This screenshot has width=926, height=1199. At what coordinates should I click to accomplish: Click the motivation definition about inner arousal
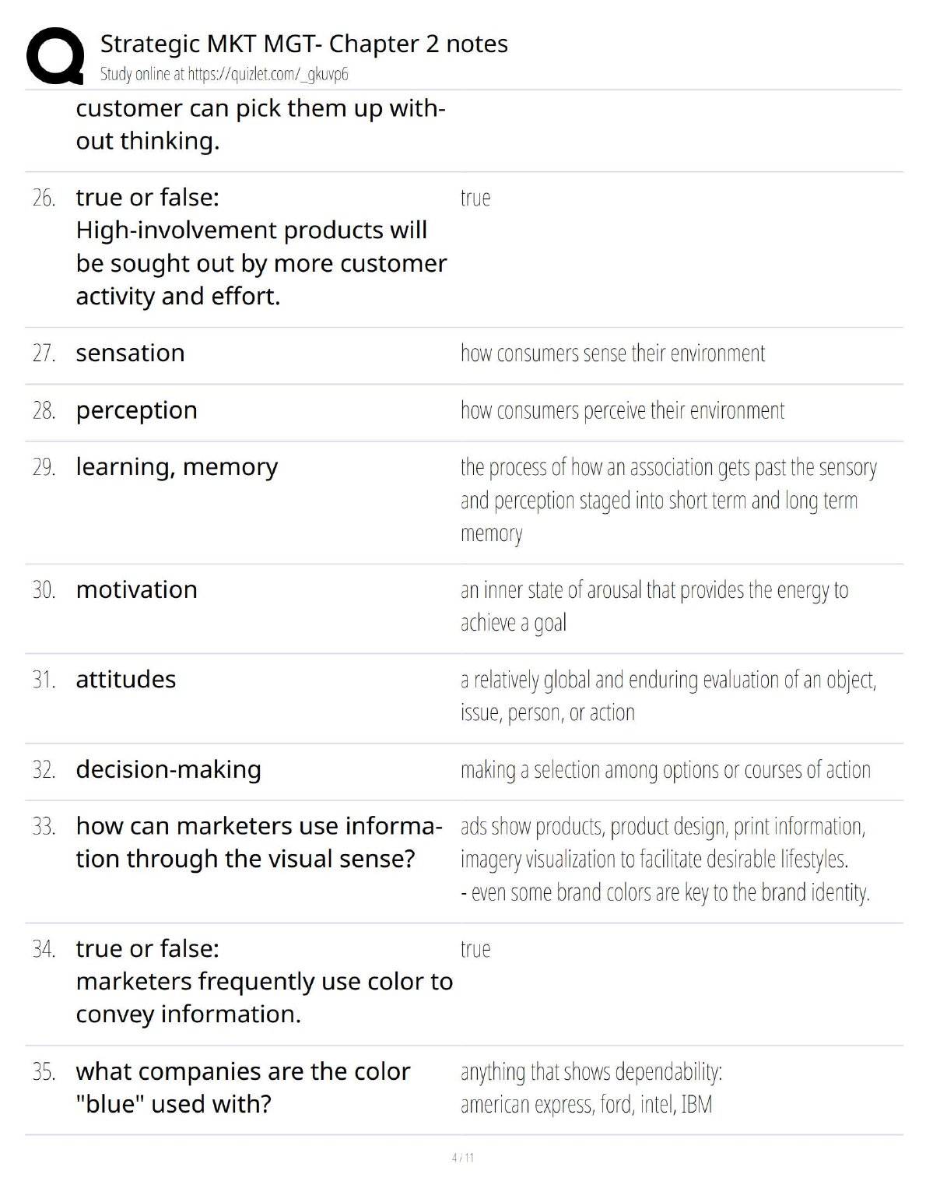[654, 607]
